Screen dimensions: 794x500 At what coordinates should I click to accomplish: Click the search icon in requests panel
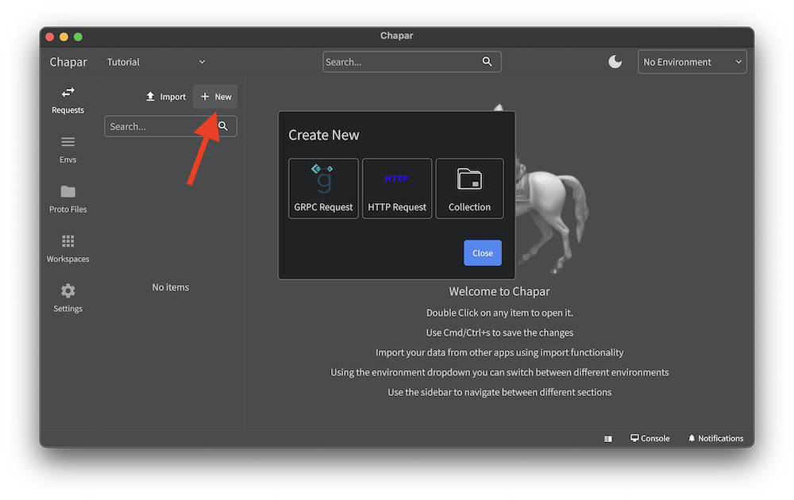(223, 126)
